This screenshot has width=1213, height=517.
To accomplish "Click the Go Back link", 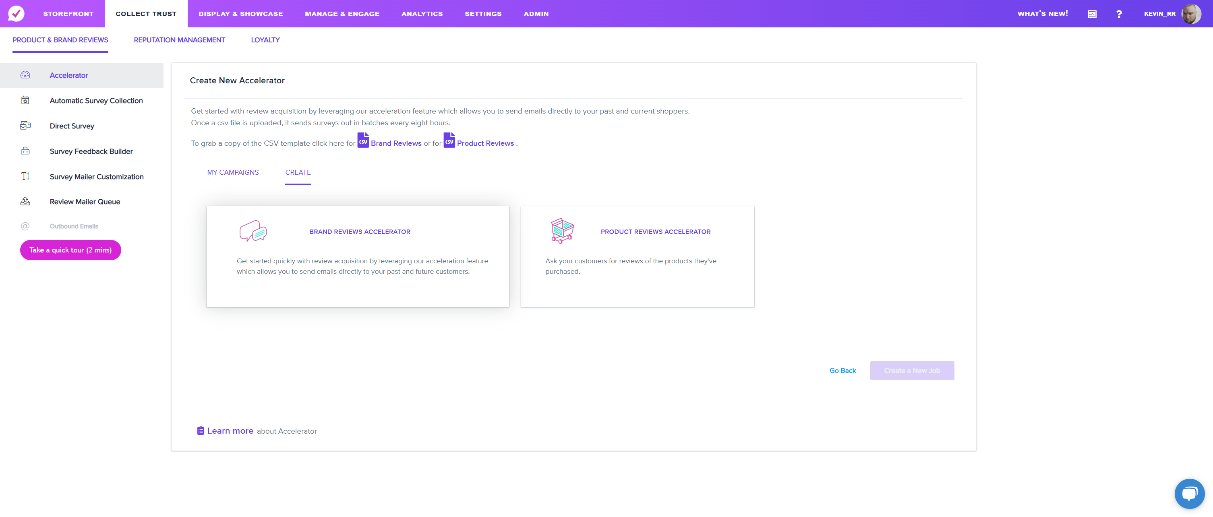I will (842, 370).
